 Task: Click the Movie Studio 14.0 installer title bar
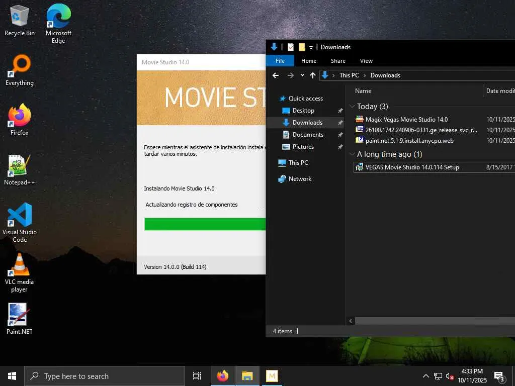click(x=201, y=62)
